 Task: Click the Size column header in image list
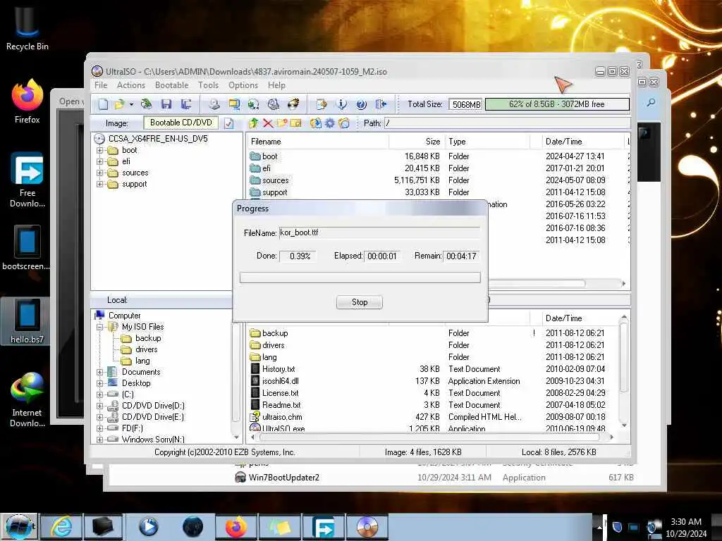coord(416,142)
